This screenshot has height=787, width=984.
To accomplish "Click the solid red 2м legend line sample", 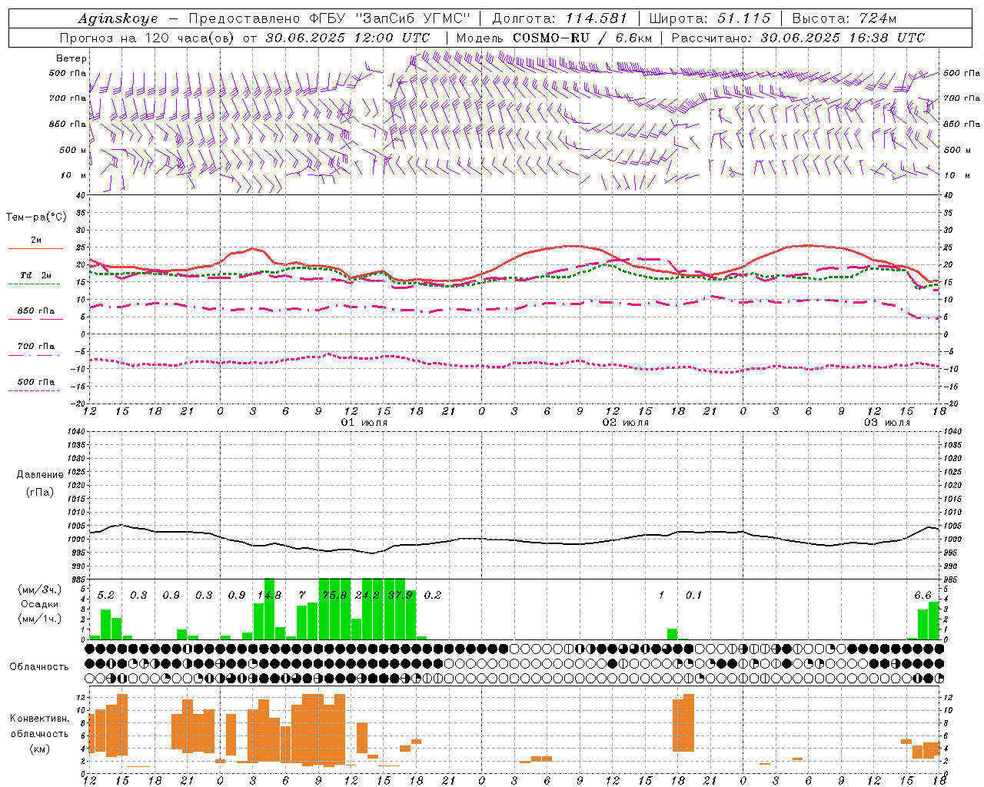I will click(x=35, y=249).
